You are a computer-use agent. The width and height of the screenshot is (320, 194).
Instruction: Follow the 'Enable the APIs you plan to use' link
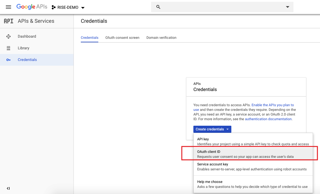tap(273, 105)
